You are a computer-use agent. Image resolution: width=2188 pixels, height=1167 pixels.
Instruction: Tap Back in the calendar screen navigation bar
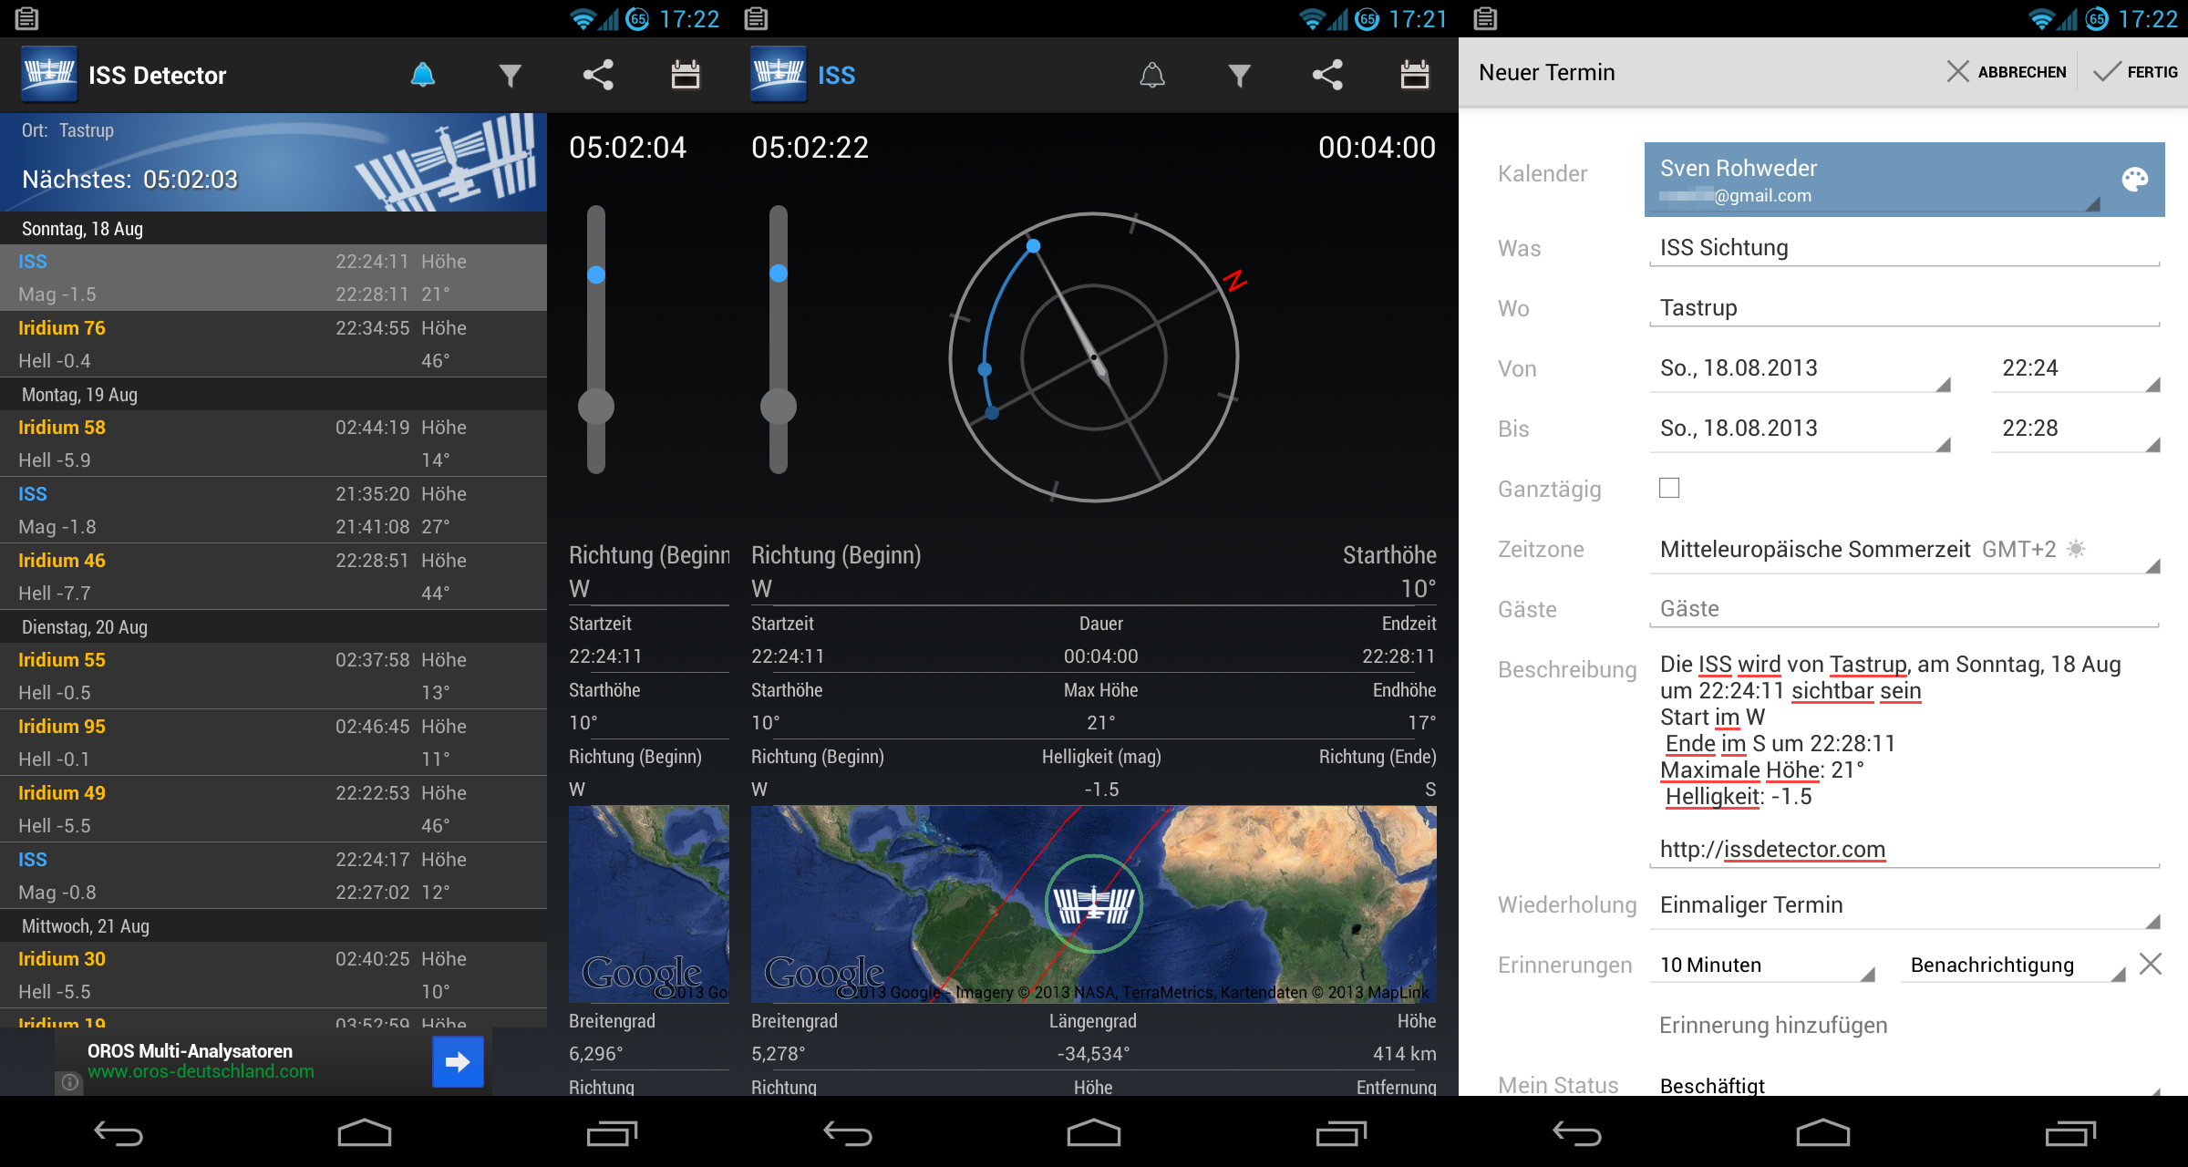1577,1133
